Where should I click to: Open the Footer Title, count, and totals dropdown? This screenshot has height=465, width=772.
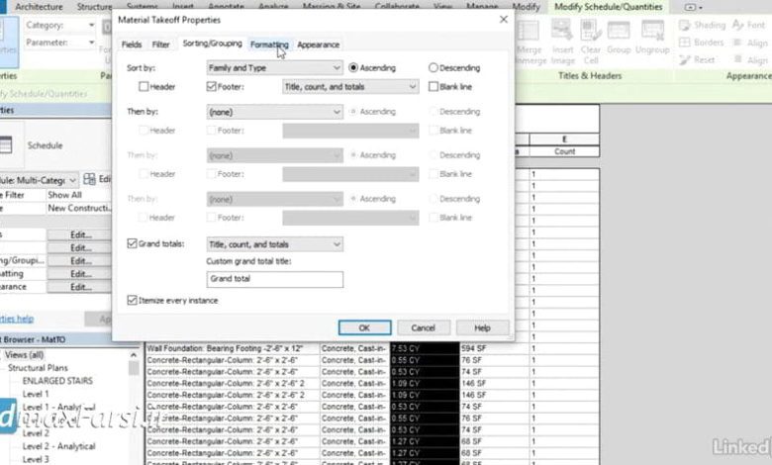tap(350, 87)
